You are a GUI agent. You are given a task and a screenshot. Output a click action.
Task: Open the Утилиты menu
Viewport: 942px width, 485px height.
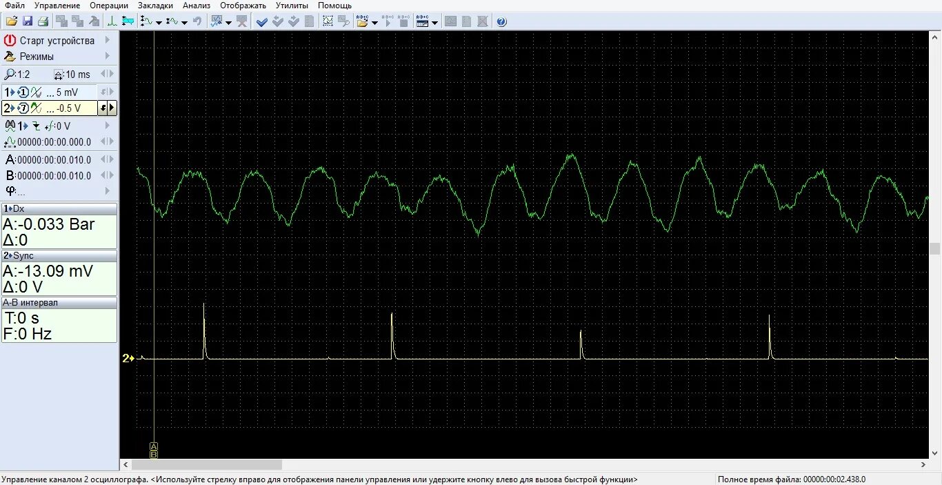point(292,6)
